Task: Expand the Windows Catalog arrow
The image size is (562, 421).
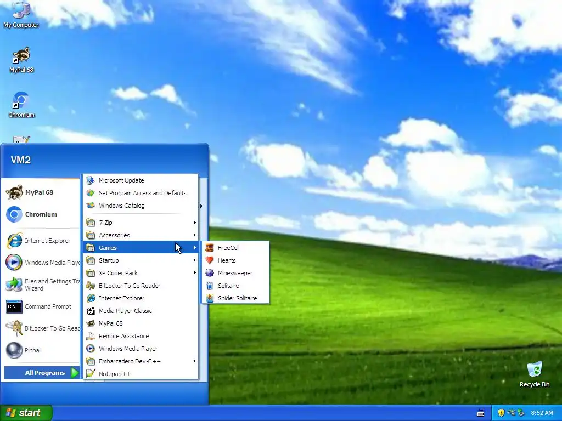Action: (201, 206)
